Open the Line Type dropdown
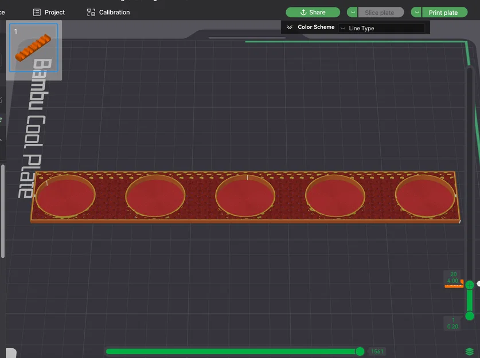Screen dimensions: 480x358 click(x=381, y=28)
